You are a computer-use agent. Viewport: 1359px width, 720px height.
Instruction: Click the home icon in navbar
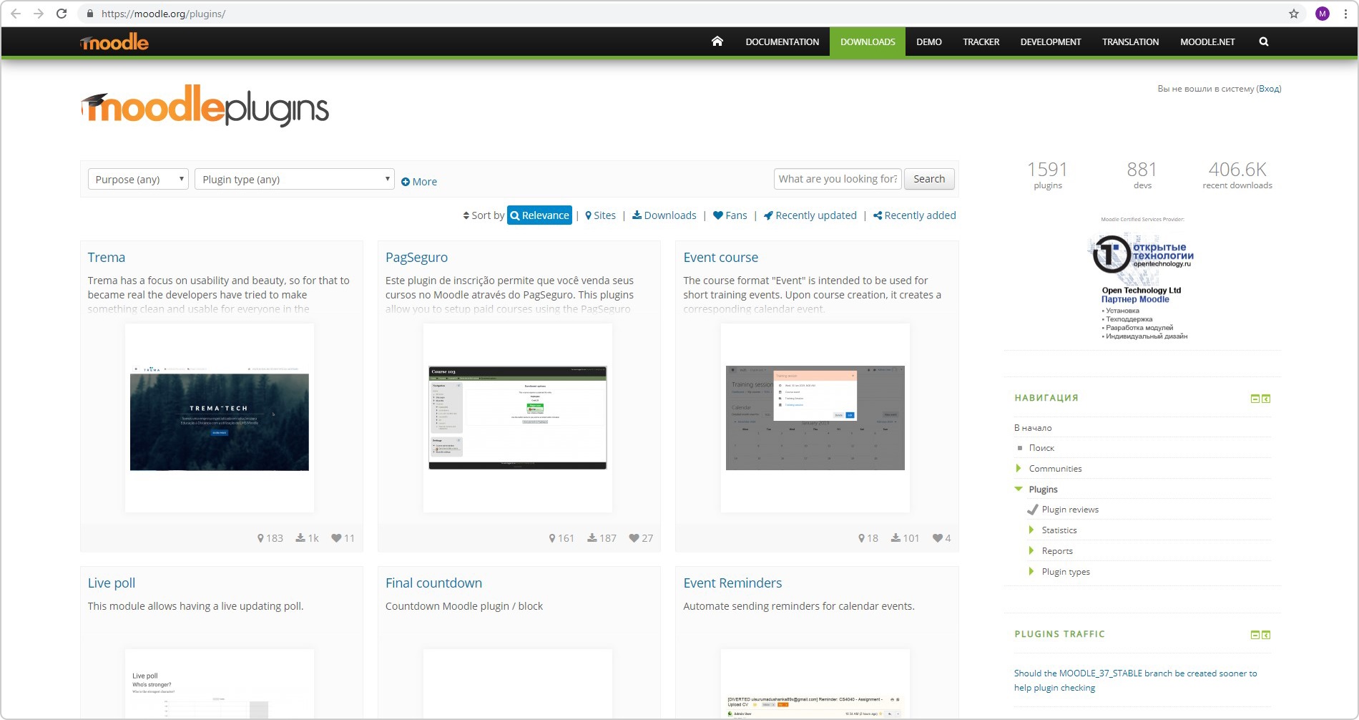tap(717, 42)
